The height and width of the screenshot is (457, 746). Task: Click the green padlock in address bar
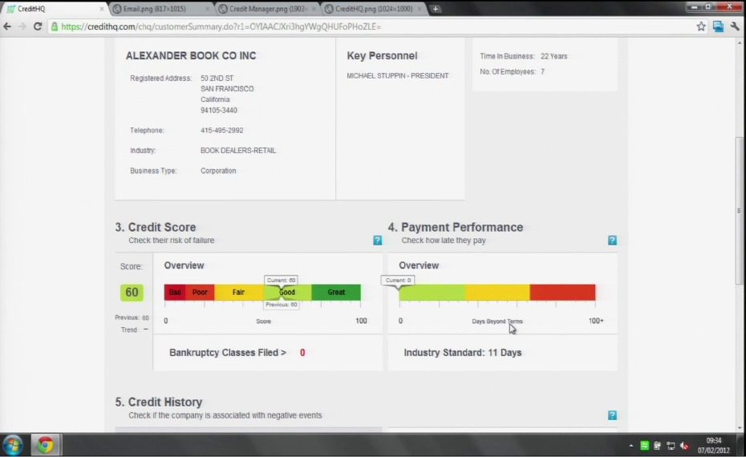coord(55,26)
